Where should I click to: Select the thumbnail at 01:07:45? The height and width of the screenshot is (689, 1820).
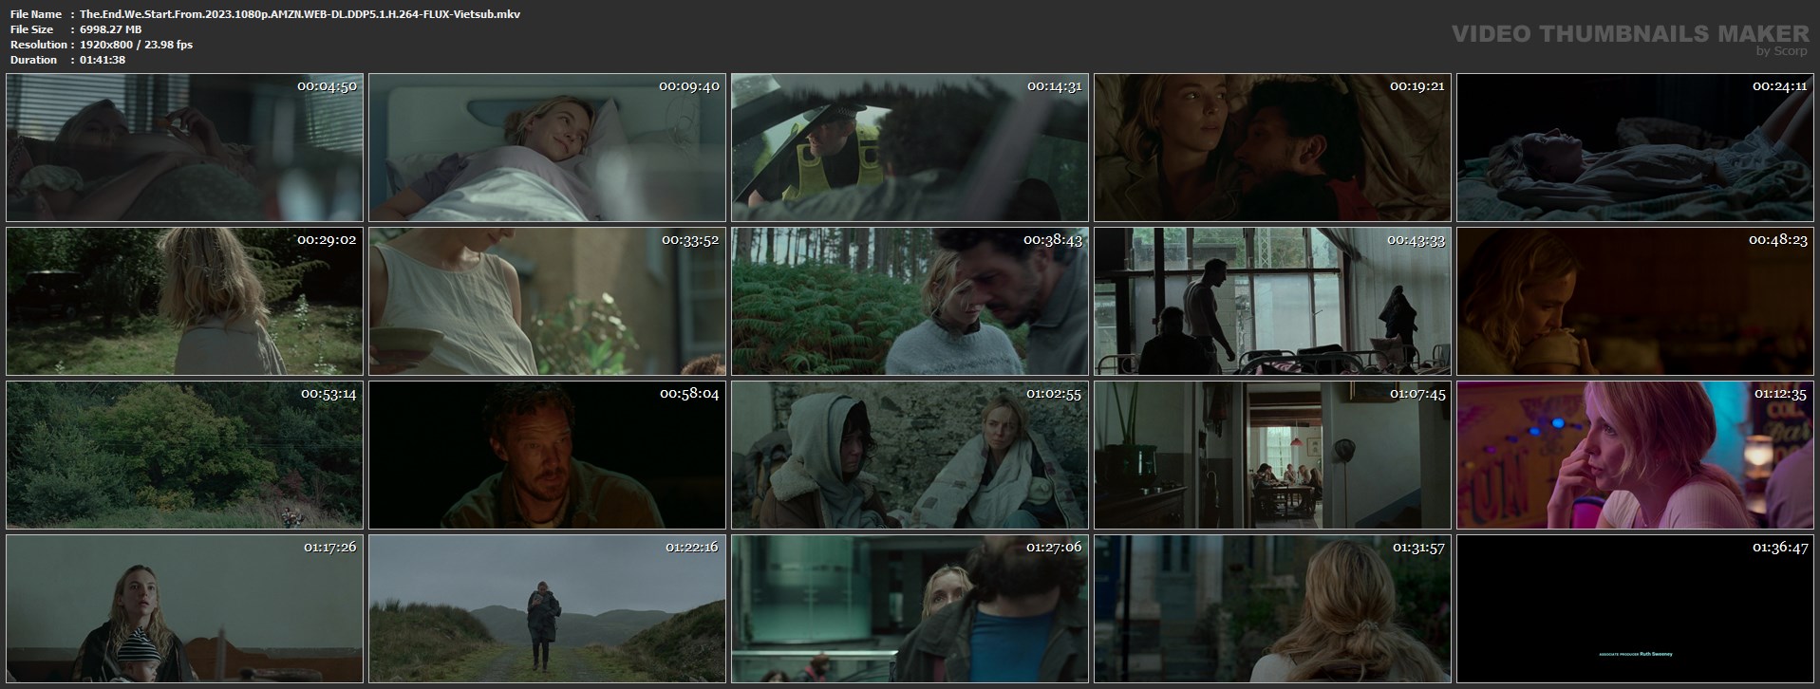click(x=1272, y=455)
